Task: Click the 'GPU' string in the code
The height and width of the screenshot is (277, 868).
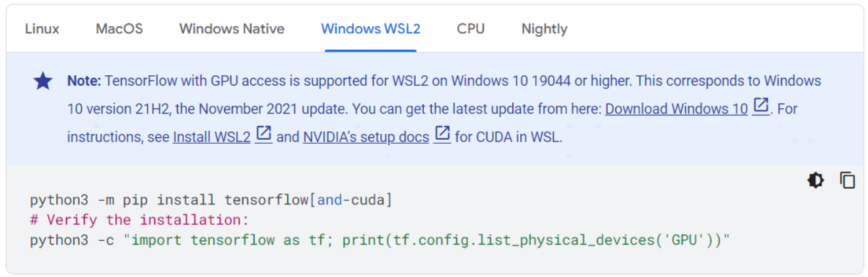Action: (686, 240)
